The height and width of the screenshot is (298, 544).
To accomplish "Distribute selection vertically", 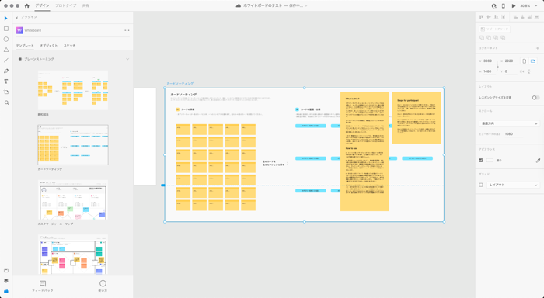I will click(537, 16).
